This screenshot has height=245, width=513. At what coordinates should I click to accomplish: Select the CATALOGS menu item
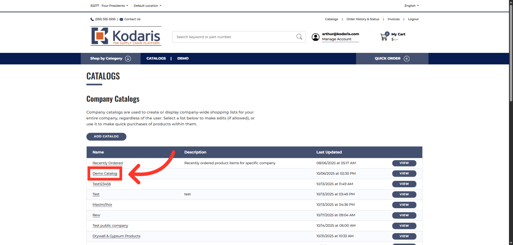click(x=156, y=59)
